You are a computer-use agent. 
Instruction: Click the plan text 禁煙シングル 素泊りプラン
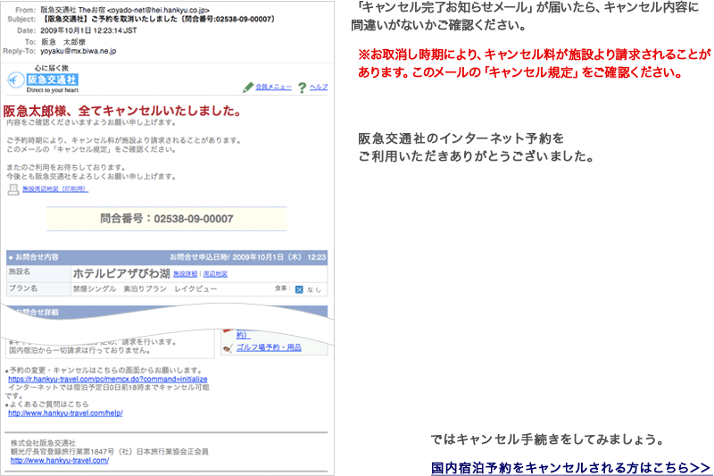point(120,288)
